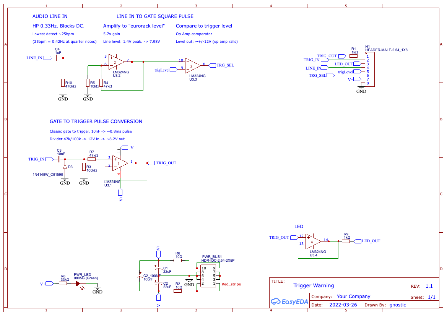Click the 'Red_stripe' label
The image size is (447, 316).
click(x=231, y=284)
